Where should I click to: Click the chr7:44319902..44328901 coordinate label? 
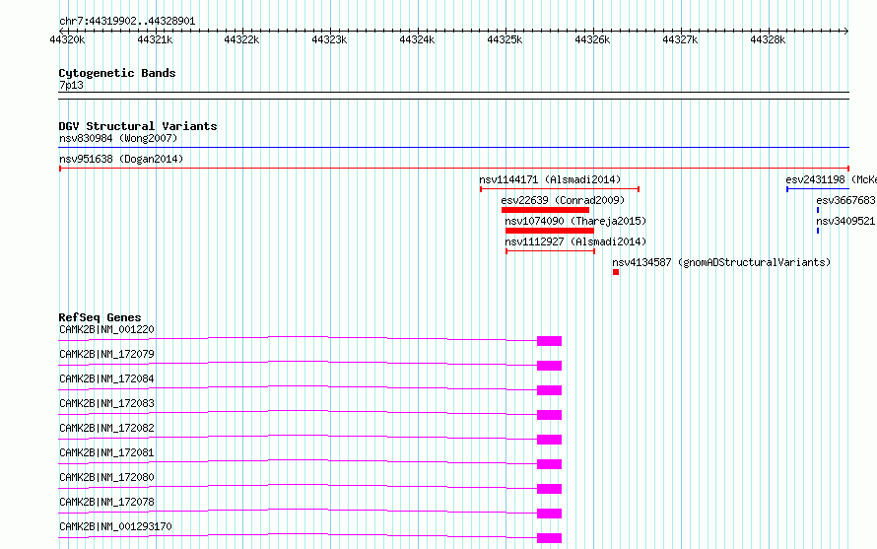click(127, 22)
